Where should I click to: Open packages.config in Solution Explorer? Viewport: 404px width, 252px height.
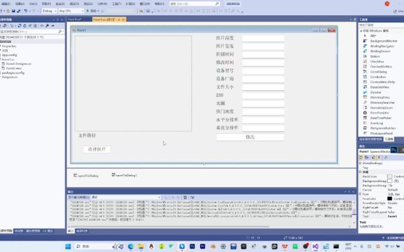click(13, 72)
